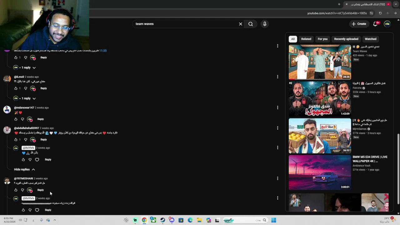Open the Windows Start menu
Screen dimensions: 400x225
(273, 220)
